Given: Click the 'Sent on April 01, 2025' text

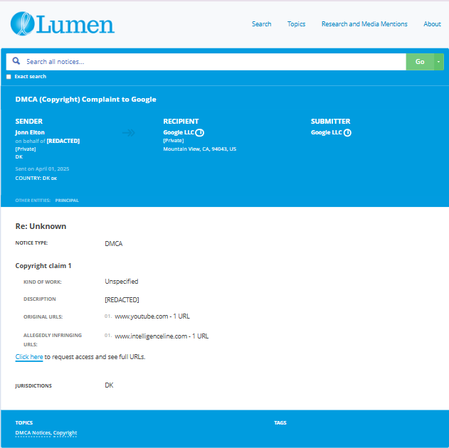Looking at the screenshot, I should tap(42, 169).
